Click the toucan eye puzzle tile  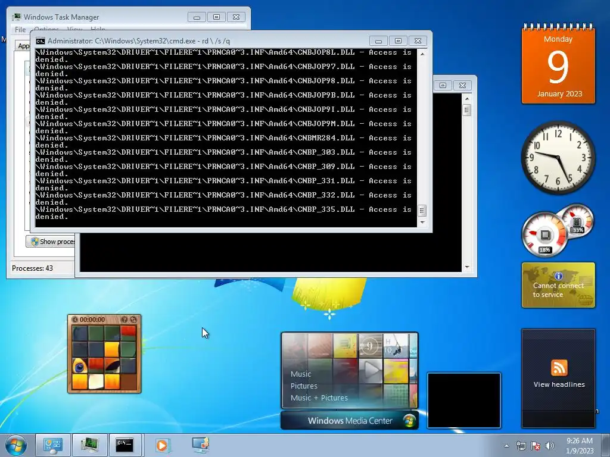pyautogui.click(x=80, y=365)
